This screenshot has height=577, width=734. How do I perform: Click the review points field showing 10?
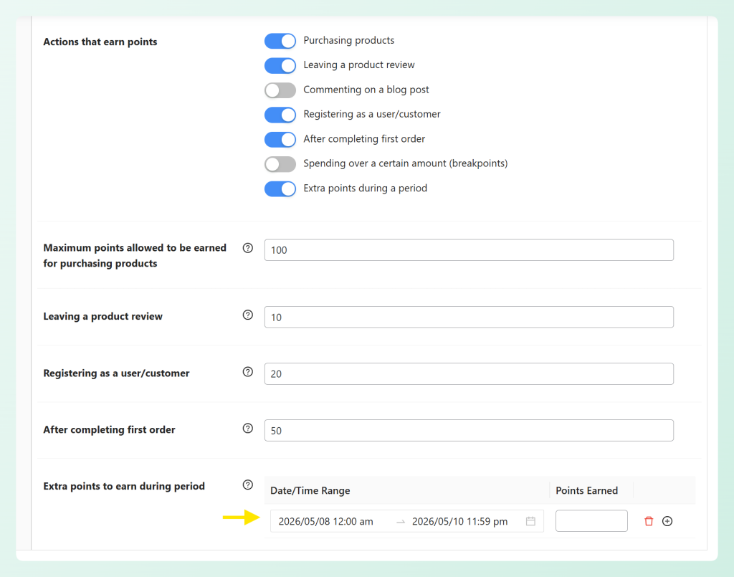[469, 316]
